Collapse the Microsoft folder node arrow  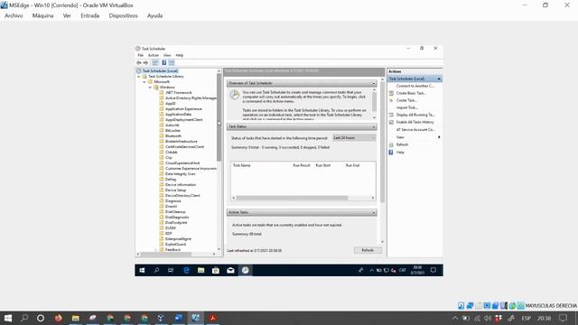coord(144,82)
